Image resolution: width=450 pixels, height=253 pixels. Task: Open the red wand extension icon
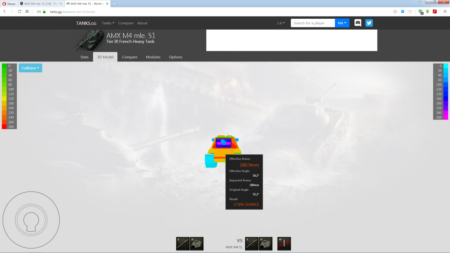pos(435,12)
